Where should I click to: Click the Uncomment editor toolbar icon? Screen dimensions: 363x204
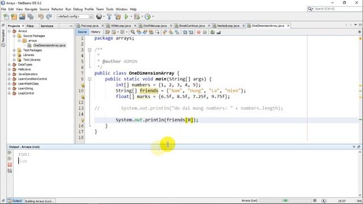(218, 32)
